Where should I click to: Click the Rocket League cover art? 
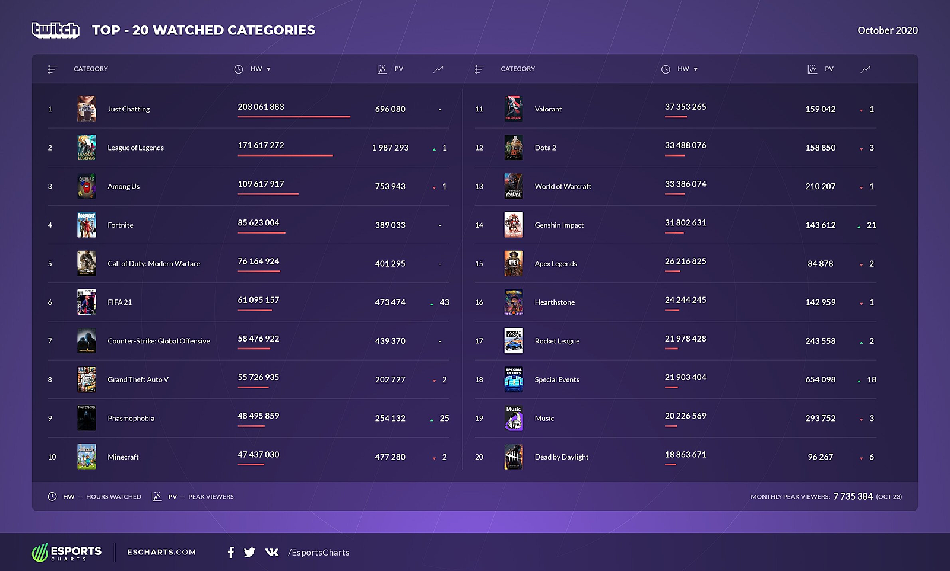[x=514, y=341]
